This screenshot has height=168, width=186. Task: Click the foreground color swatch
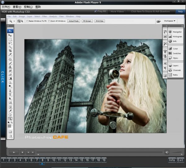[x=9, y=125]
